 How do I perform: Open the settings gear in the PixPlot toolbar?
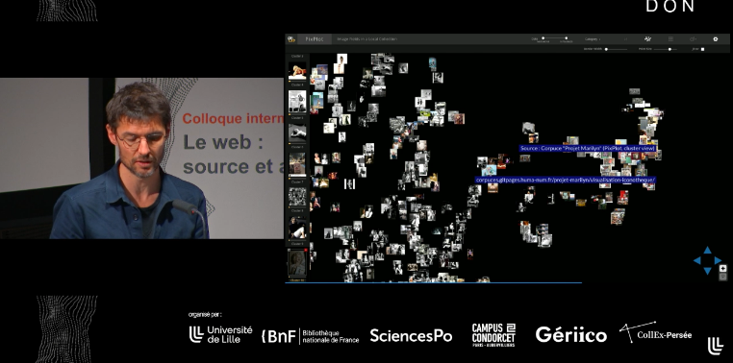716,39
